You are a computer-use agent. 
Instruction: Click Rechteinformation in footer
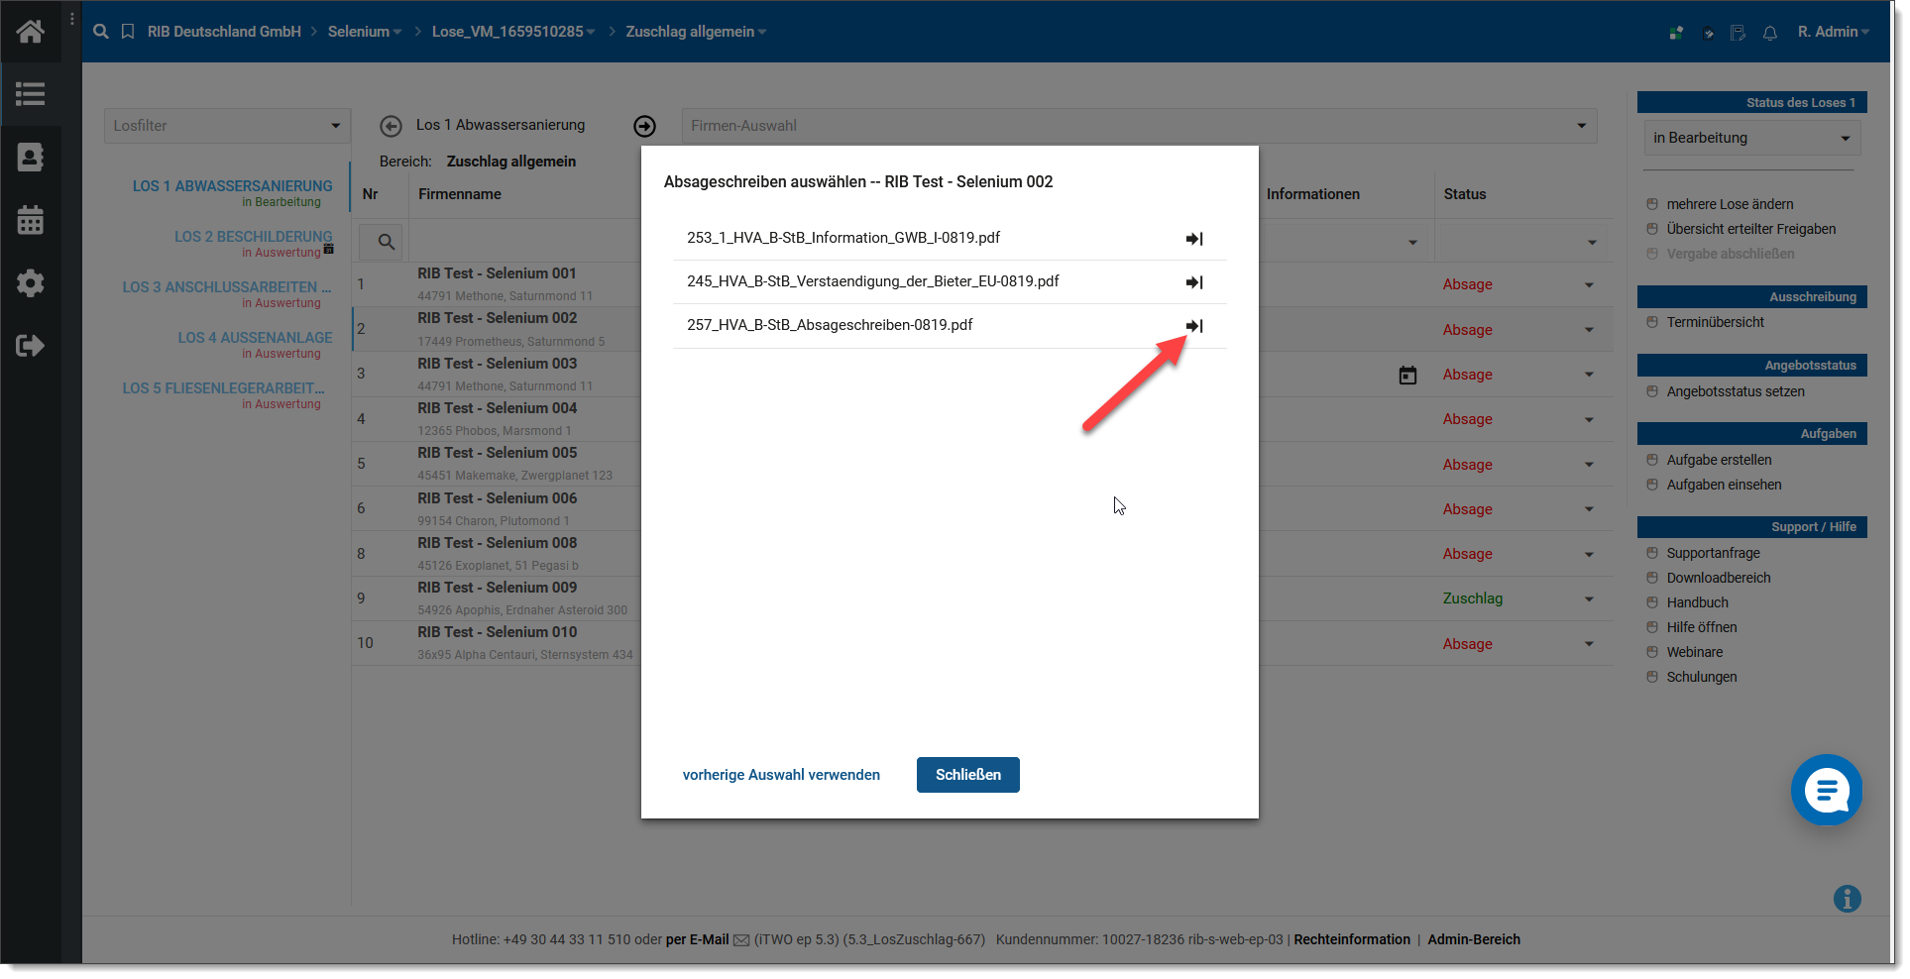click(x=1352, y=940)
